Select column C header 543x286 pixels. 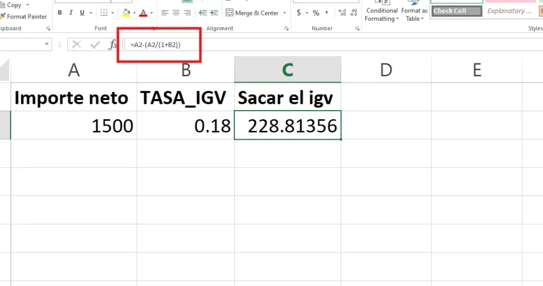(x=287, y=70)
